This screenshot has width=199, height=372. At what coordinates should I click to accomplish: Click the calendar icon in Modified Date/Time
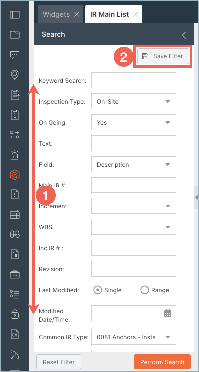point(168,313)
